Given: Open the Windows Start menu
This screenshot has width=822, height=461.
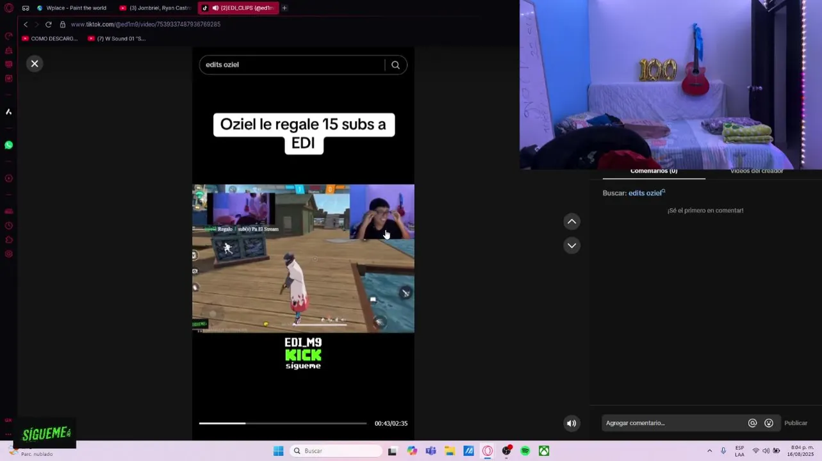Looking at the screenshot, I should click(278, 451).
